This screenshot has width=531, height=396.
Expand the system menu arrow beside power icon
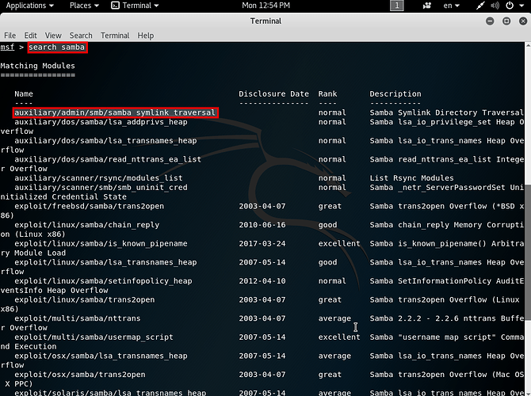click(521, 6)
